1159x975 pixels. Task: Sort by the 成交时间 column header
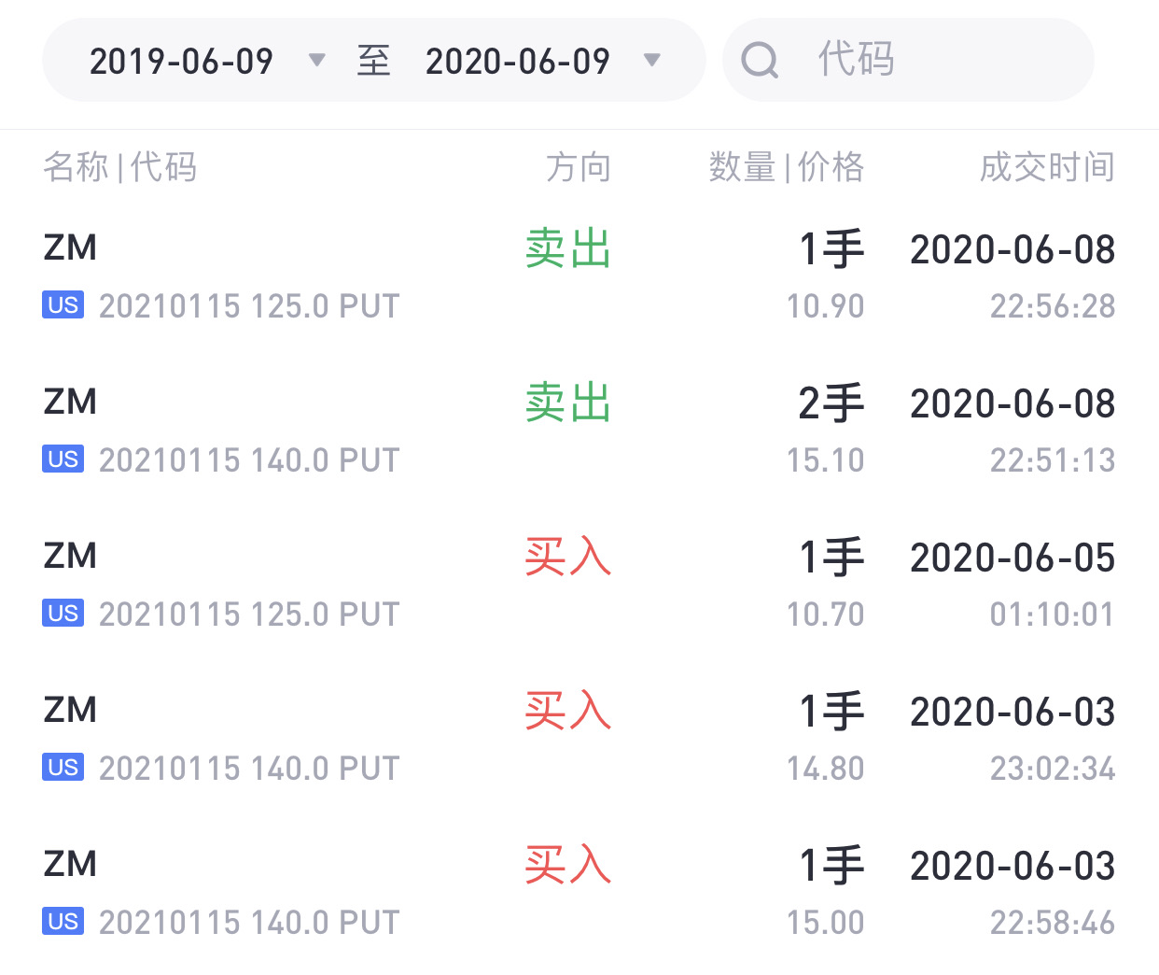[x=1047, y=167]
